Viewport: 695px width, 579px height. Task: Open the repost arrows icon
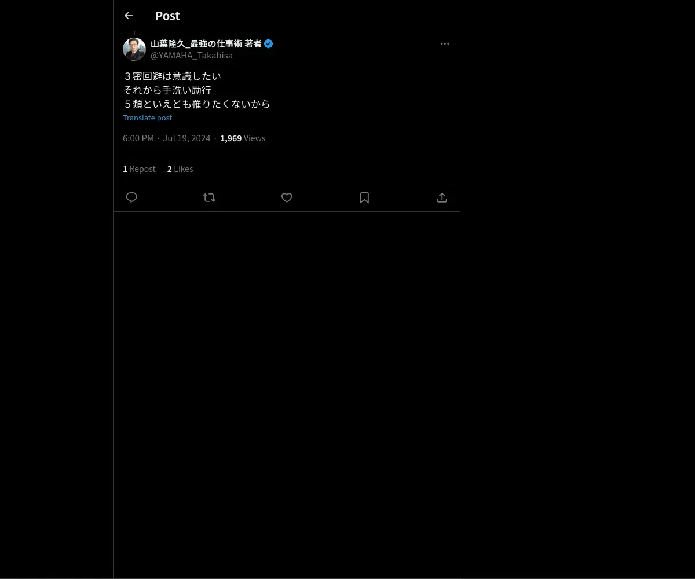click(x=209, y=197)
